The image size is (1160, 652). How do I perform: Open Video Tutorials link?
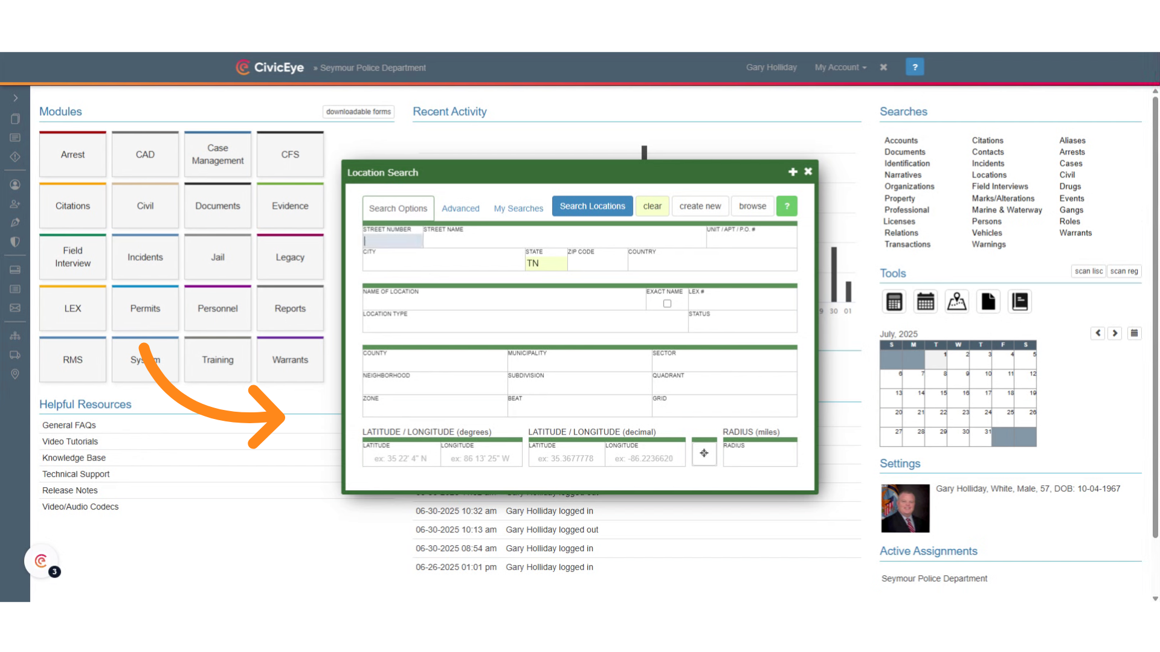70,441
